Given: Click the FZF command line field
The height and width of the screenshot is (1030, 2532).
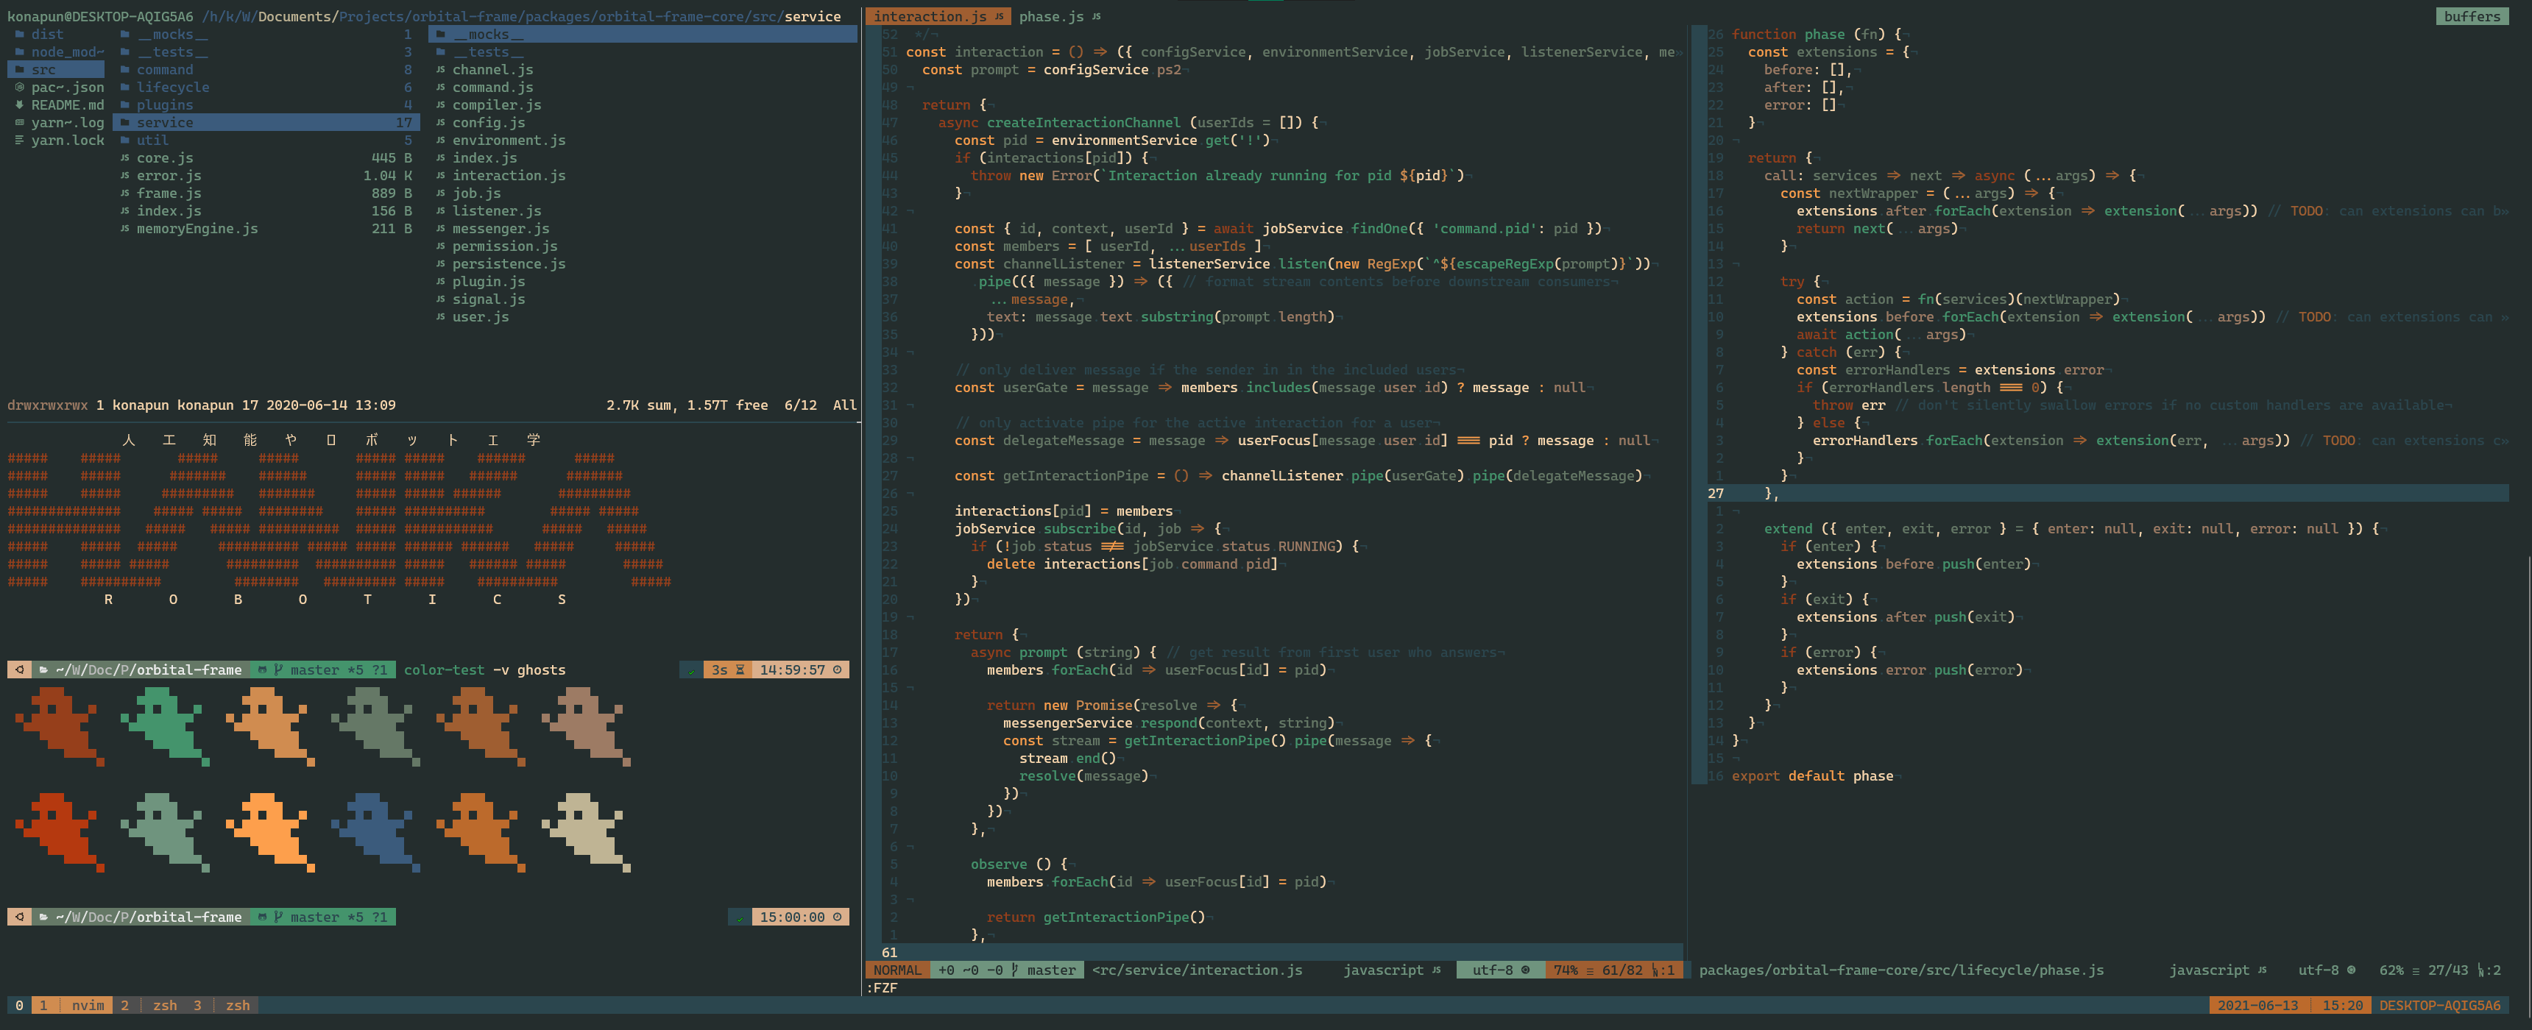Looking at the screenshot, I should (x=883, y=988).
